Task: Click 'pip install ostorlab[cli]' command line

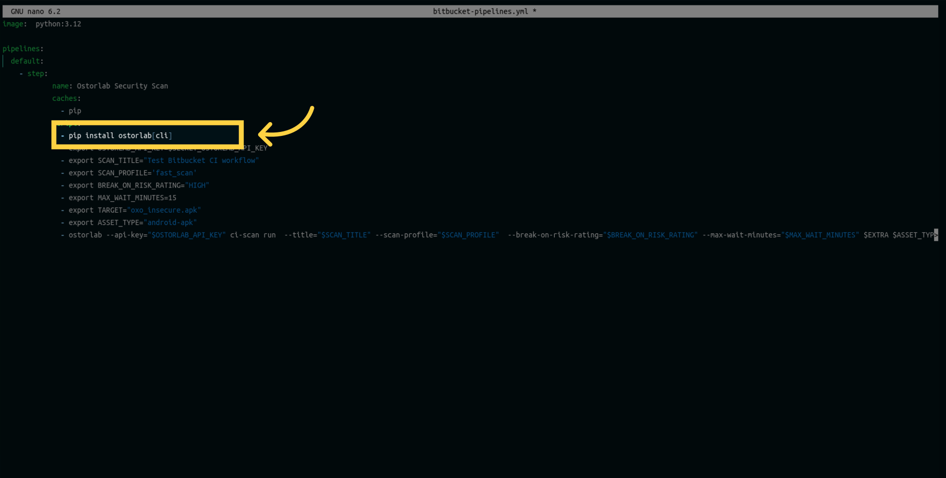Action: pos(120,135)
